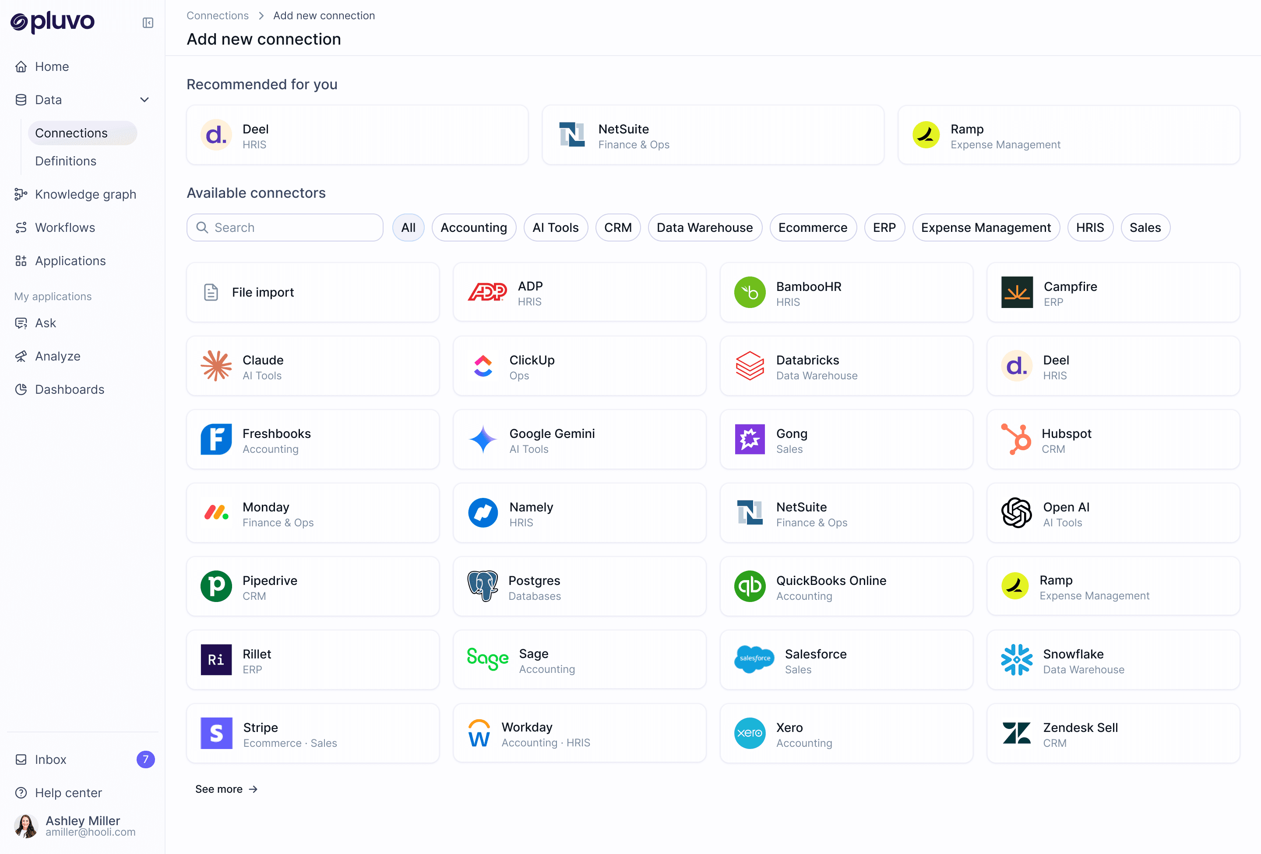Collapse the Data section chevron
The width and height of the screenshot is (1261, 854).
144,100
